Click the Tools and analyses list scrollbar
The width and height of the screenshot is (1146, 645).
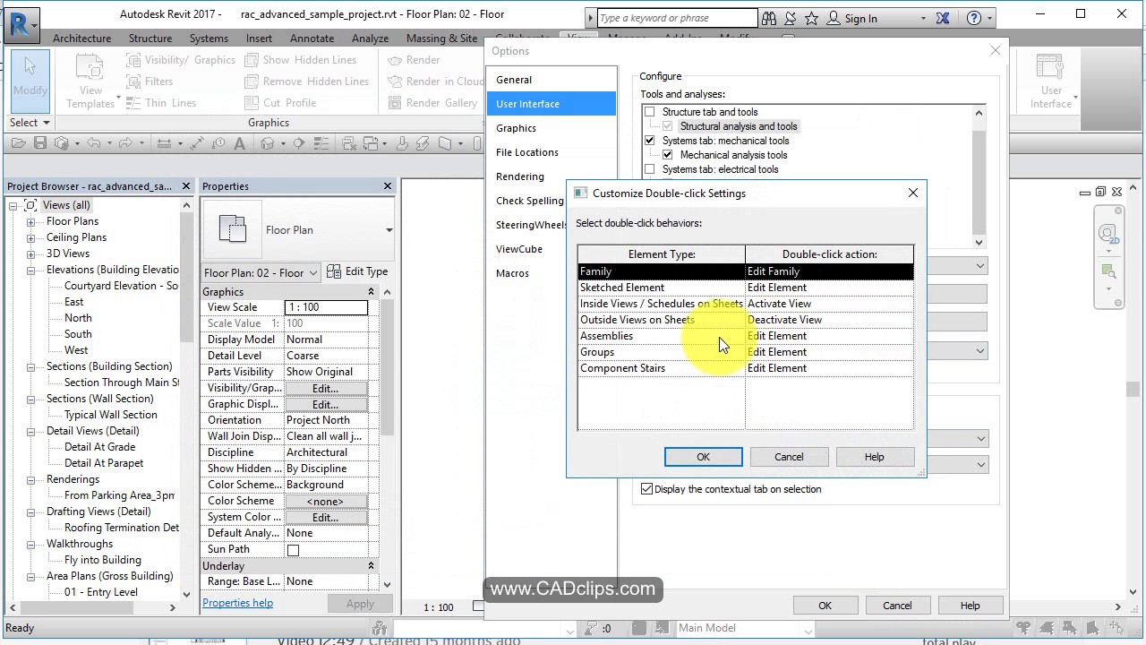[979, 177]
